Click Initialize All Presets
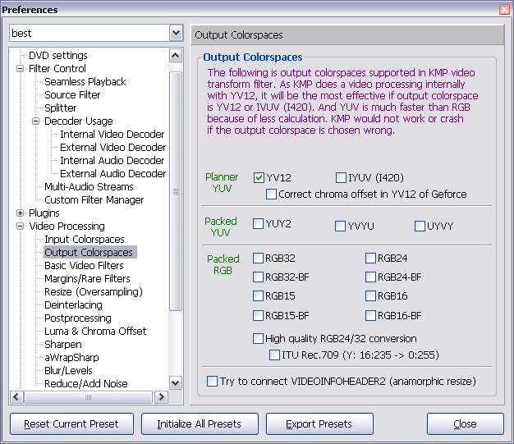This screenshot has height=444, width=514. 191,424
